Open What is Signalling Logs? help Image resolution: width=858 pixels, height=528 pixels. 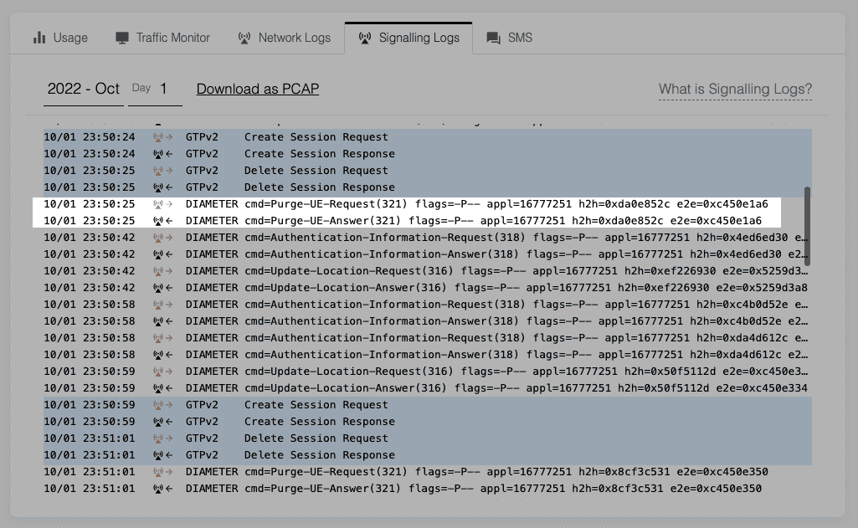point(735,90)
